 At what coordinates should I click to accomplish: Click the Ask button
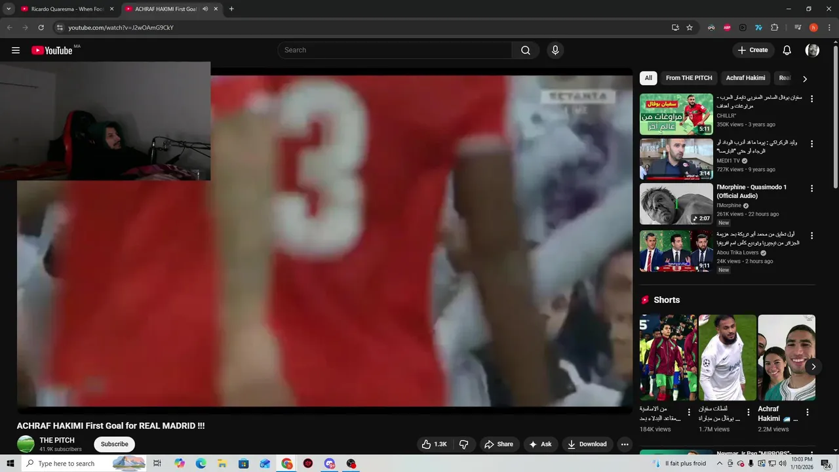[541, 444]
